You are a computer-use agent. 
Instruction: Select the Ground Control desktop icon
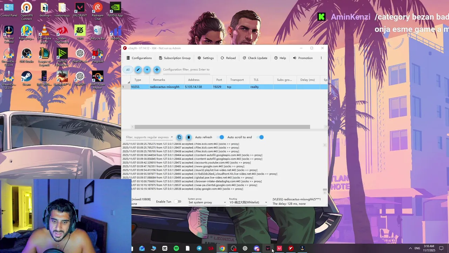tap(9, 34)
